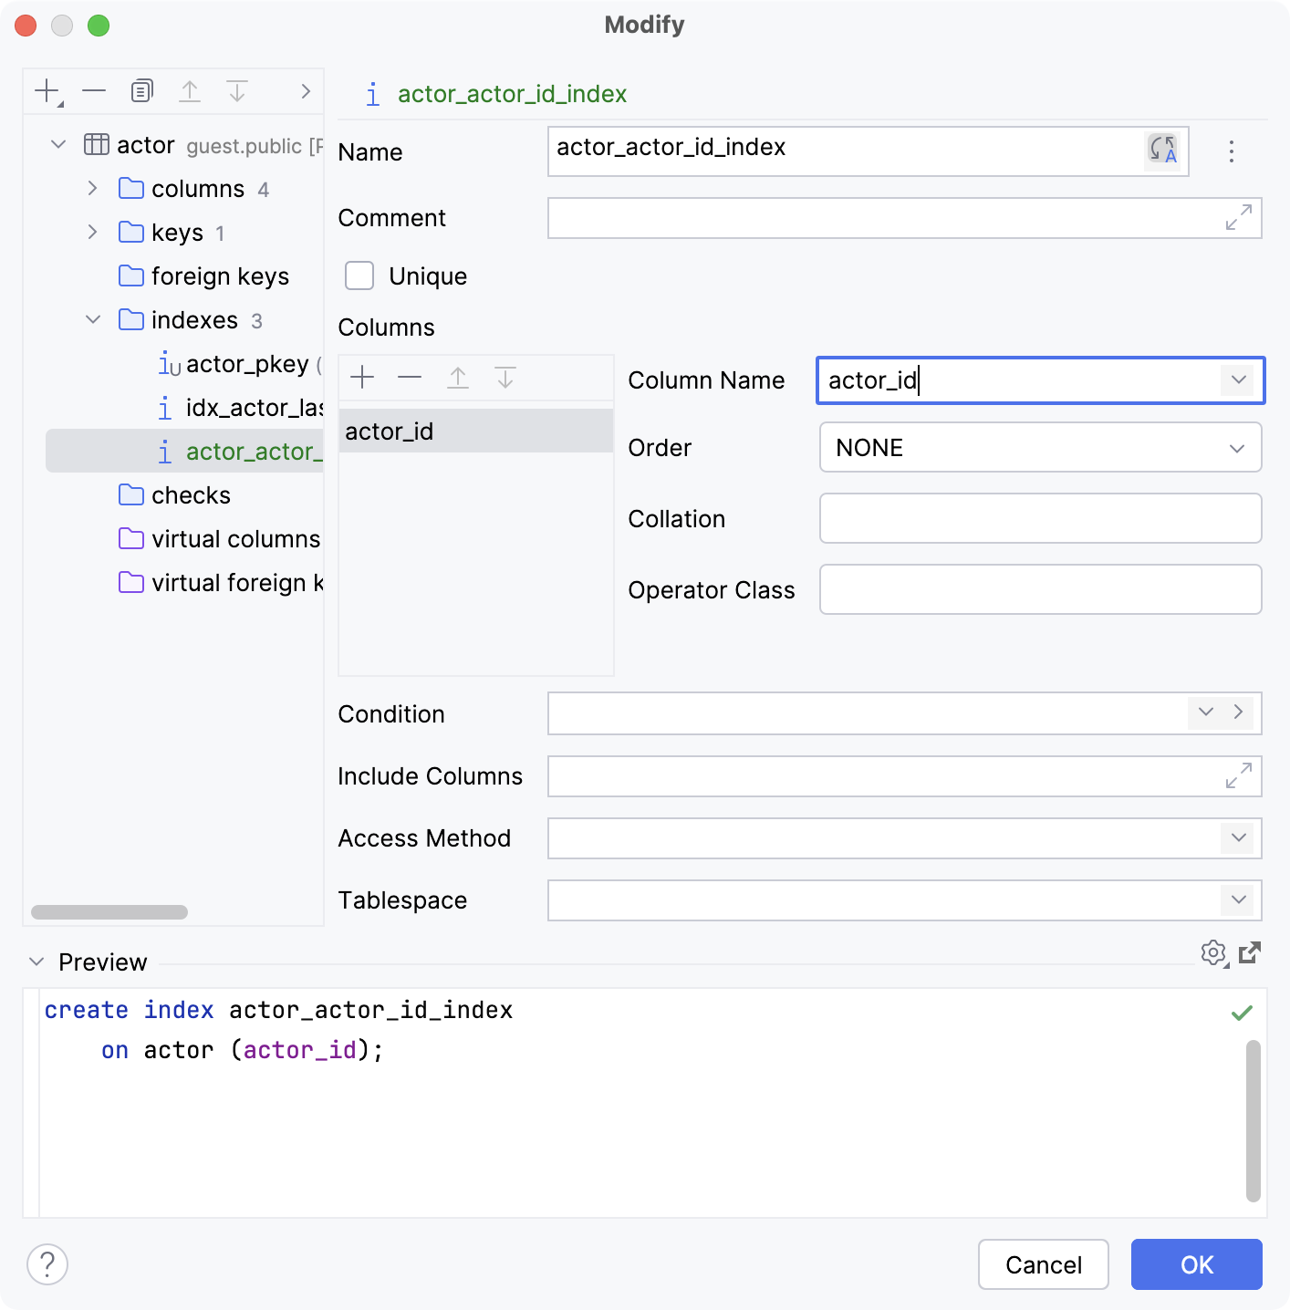Select the actor_id entry in the Columns list
The image size is (1290, 1310).
tap(390, 430)
